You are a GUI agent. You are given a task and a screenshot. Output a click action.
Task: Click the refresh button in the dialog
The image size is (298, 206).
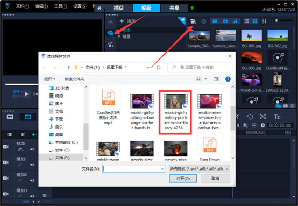(x=159, y=68)
